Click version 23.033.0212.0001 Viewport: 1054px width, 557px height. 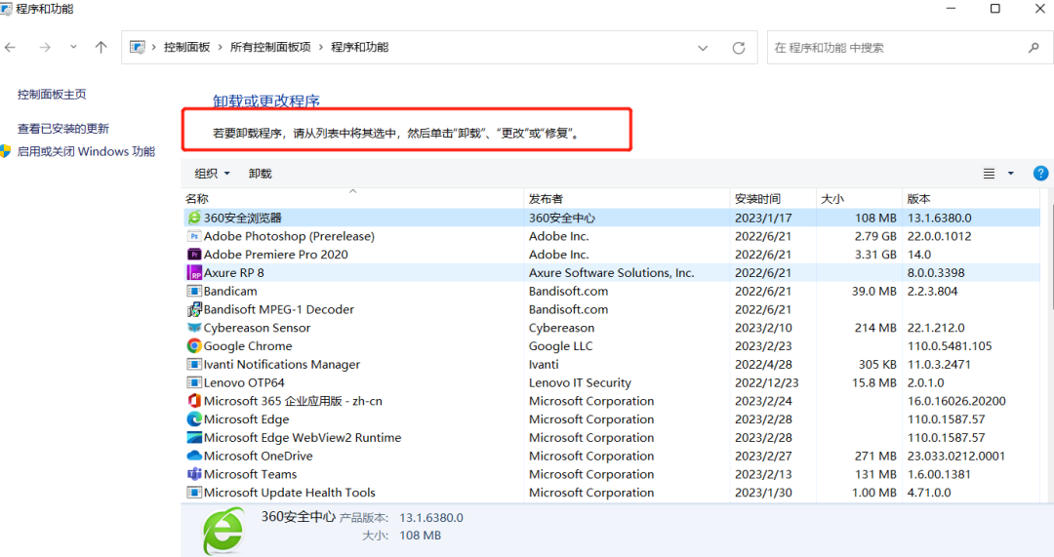(x=955, y=457)
